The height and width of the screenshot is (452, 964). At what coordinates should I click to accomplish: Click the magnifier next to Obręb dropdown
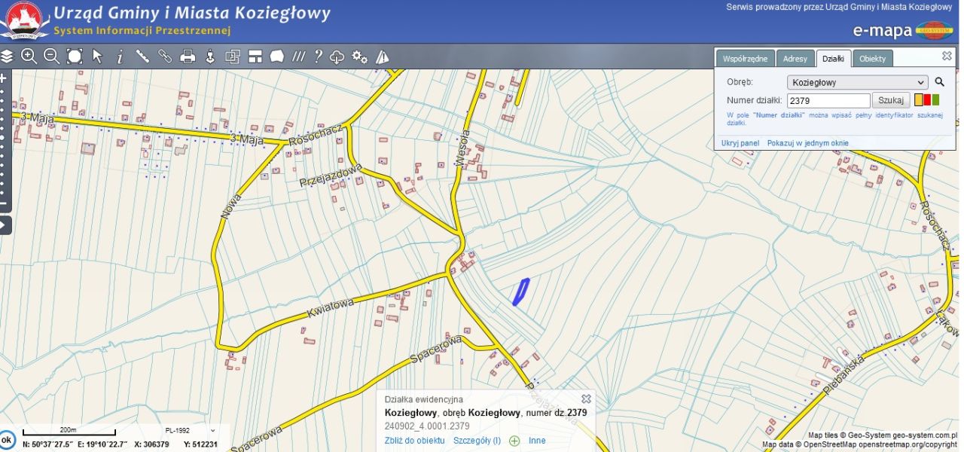point(939,82)
